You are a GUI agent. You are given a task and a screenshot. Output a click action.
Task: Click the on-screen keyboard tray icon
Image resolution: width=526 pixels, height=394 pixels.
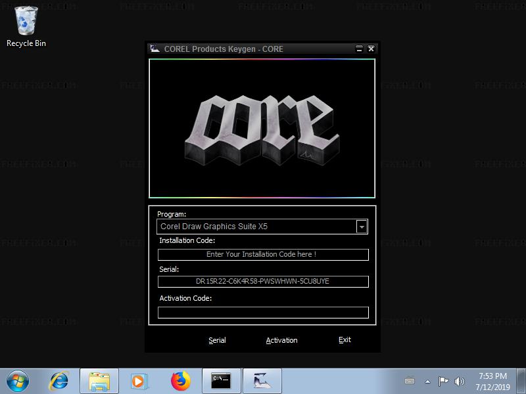[410, 381]
